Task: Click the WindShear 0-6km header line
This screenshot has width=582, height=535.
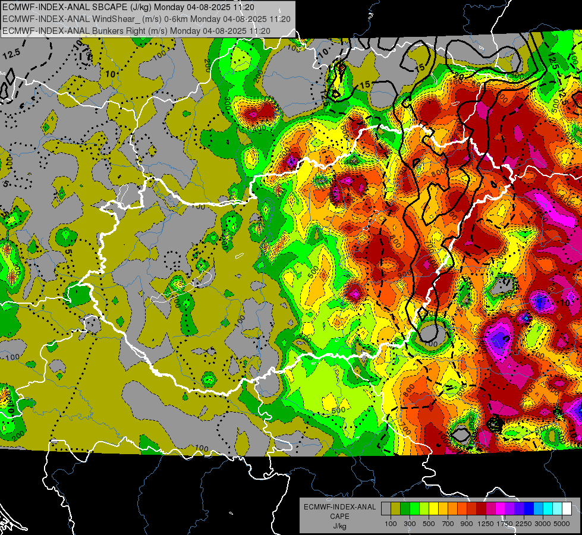Action: pos(147,19)
